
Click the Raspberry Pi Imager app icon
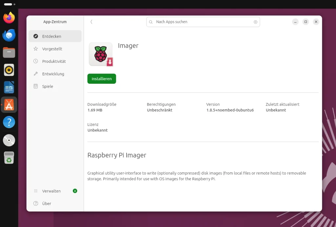(x=101, y=54)
